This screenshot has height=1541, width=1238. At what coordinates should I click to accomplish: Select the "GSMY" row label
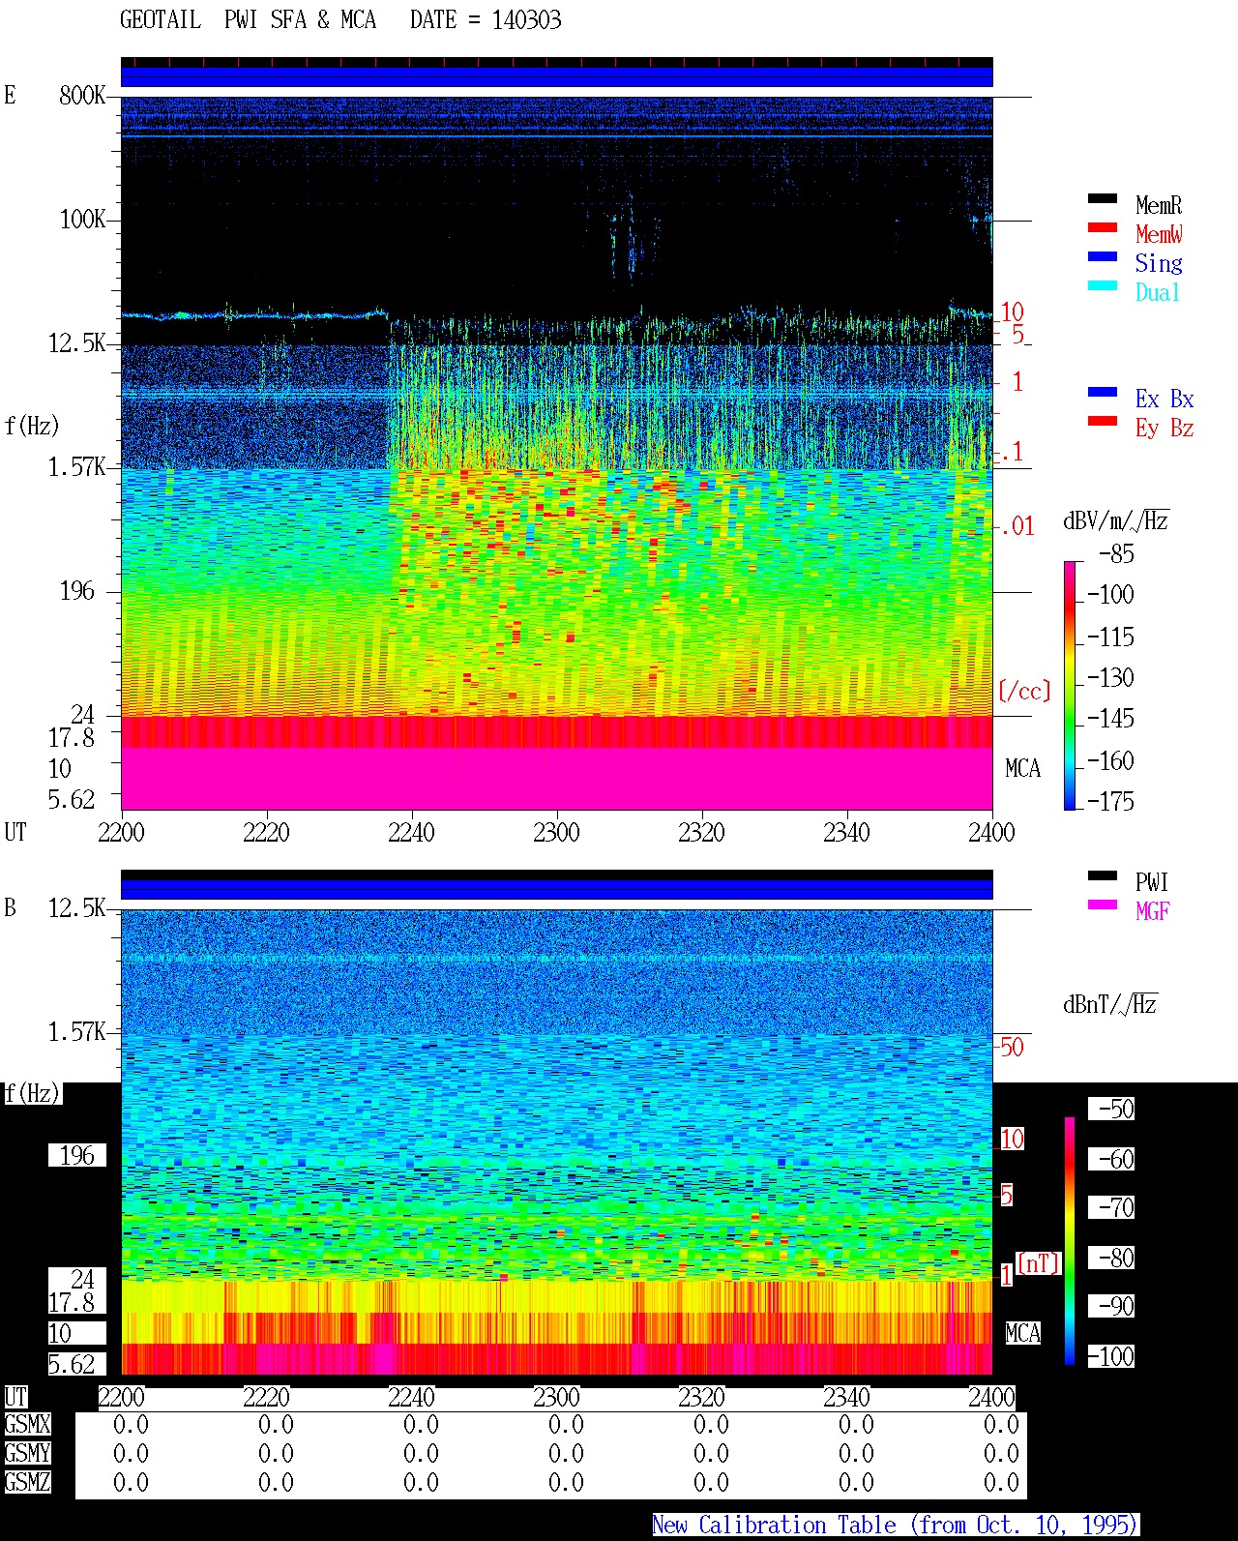[27, 1453]
